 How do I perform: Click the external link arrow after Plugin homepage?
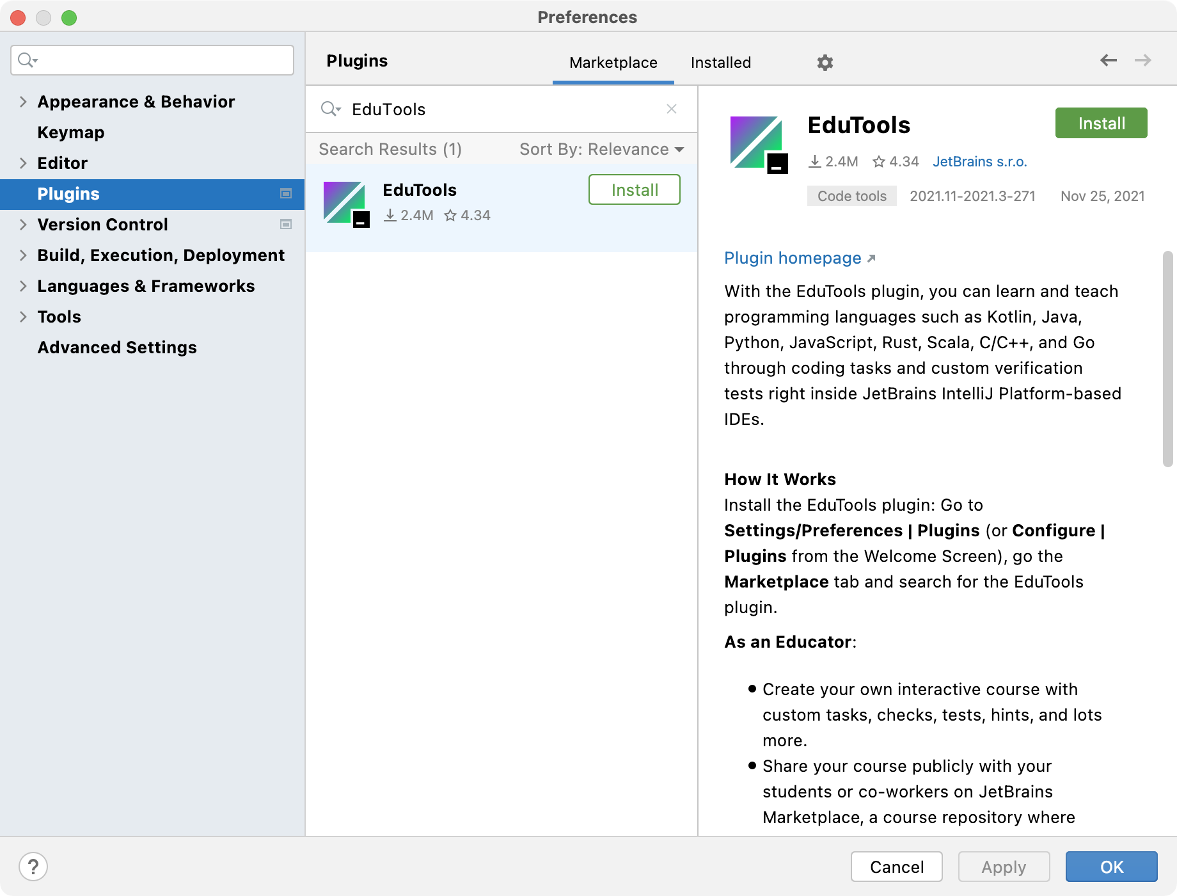point(871,259)
